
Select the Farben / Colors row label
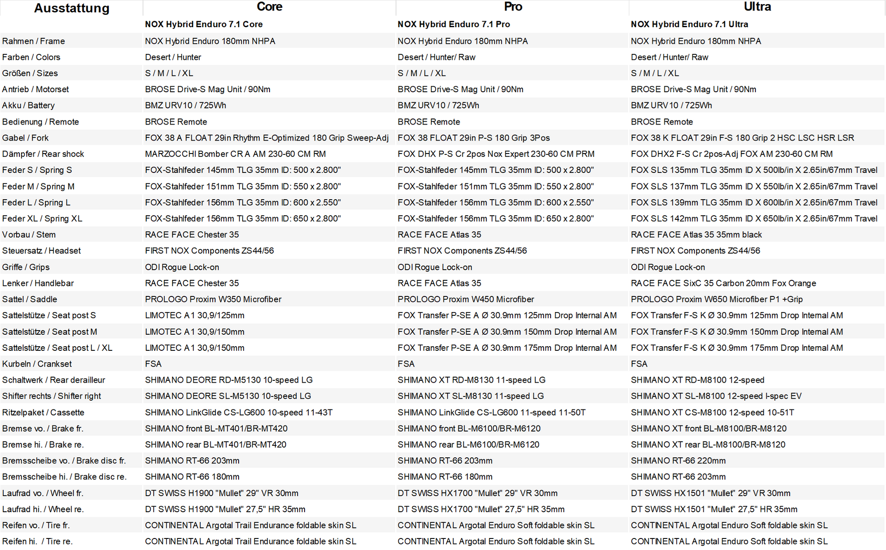[31, 57]
